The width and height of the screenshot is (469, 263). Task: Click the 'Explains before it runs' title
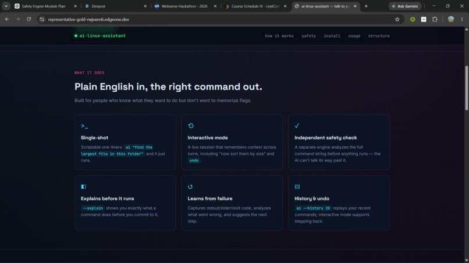108,199
